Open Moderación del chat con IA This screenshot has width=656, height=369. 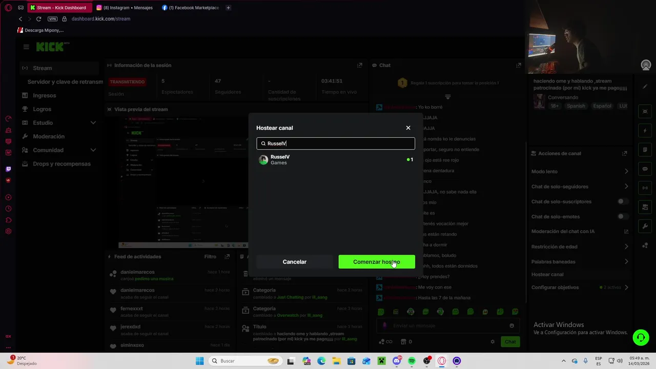click(580, 232)
